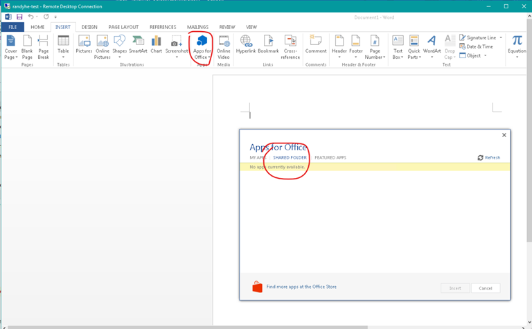Open the Customize Quick Access Toolbar dropdown
This screenshot has height=329, width=532.
pyautogui.click(x=55, y=17)
